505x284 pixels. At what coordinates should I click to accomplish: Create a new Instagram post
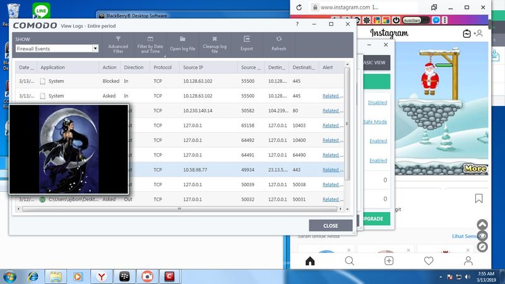pyautogui.click(x=389, y=261)
